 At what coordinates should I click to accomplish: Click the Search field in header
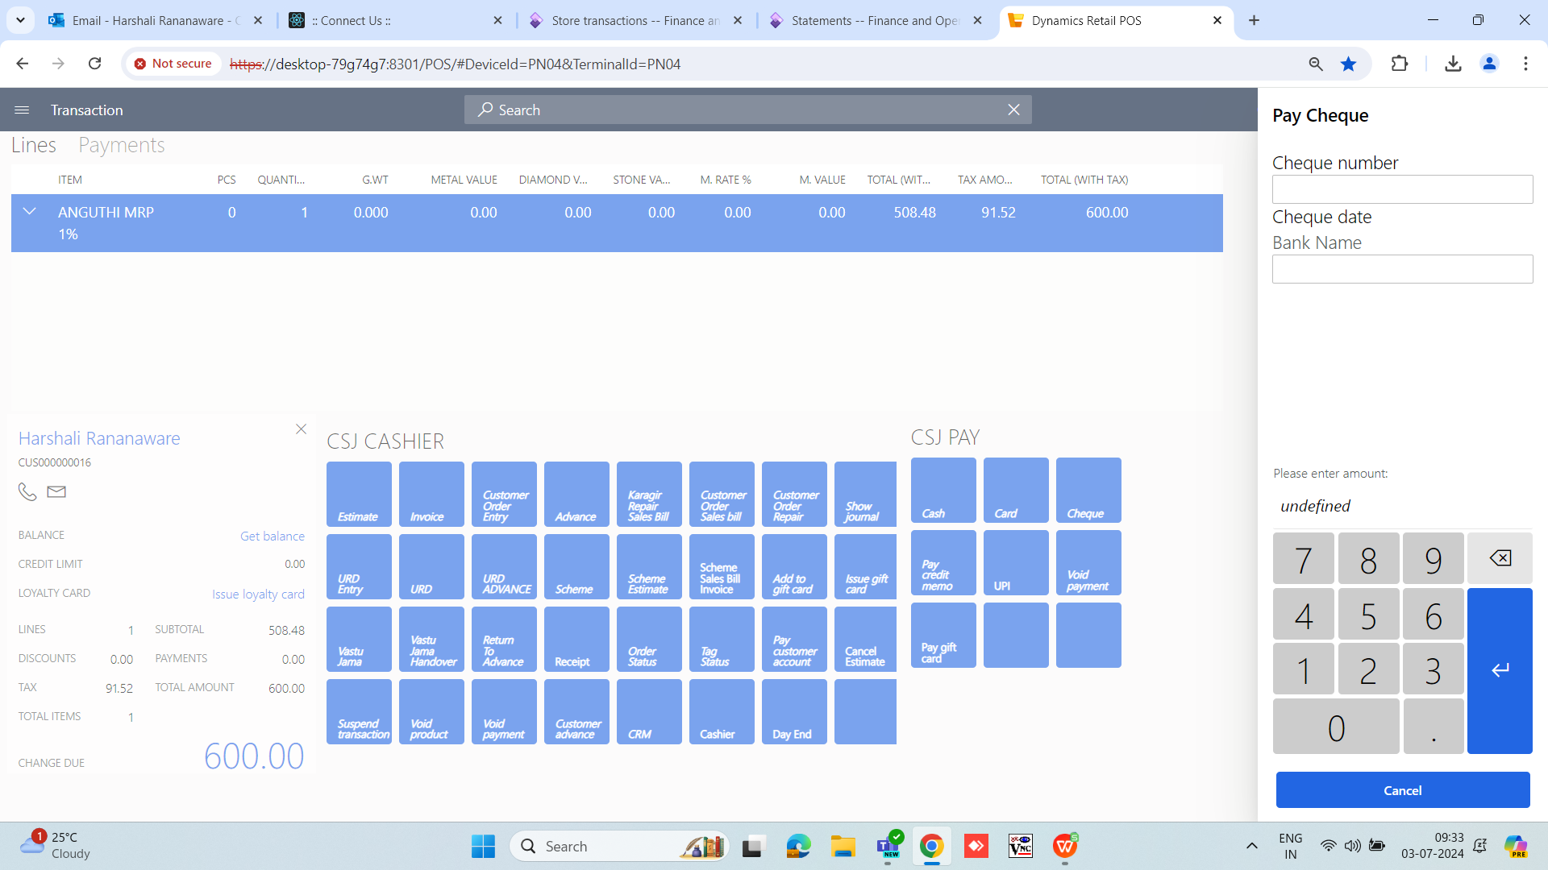pyautogui.click(x=747, y=110)
